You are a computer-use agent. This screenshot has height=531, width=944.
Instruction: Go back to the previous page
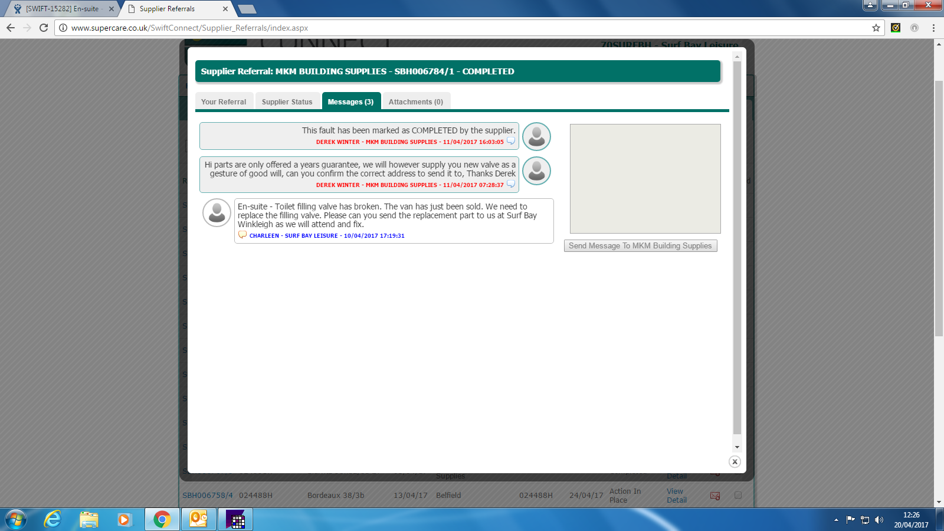(x=11, y=28)
